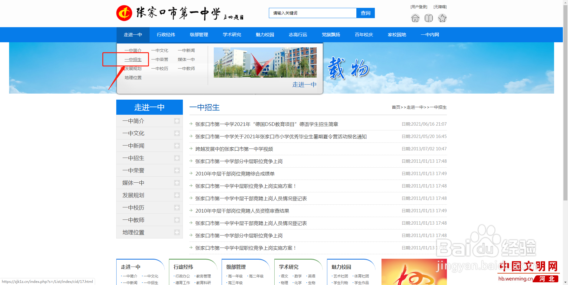The height and width of the screenshot is (285, 568).
Task: Click the star favorites icon
Action: (442, 18)
